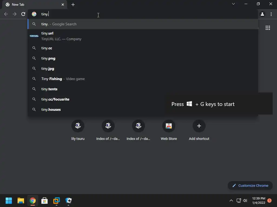Click the Google logo in the address bar
The width and height of the screenshot is (277, 207).
coord(34,14)
